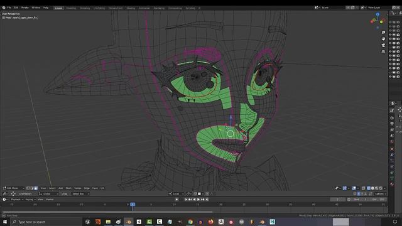The height and width of the screenshot is (226, 402).
Task: Open the Local transform orientation dropdown
Action: (x=177, y=194)
